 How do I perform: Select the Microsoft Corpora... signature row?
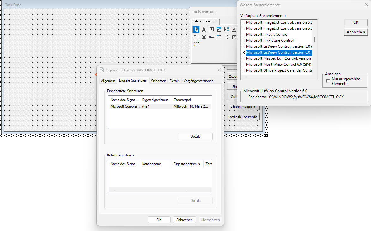[x=160, y=106]
